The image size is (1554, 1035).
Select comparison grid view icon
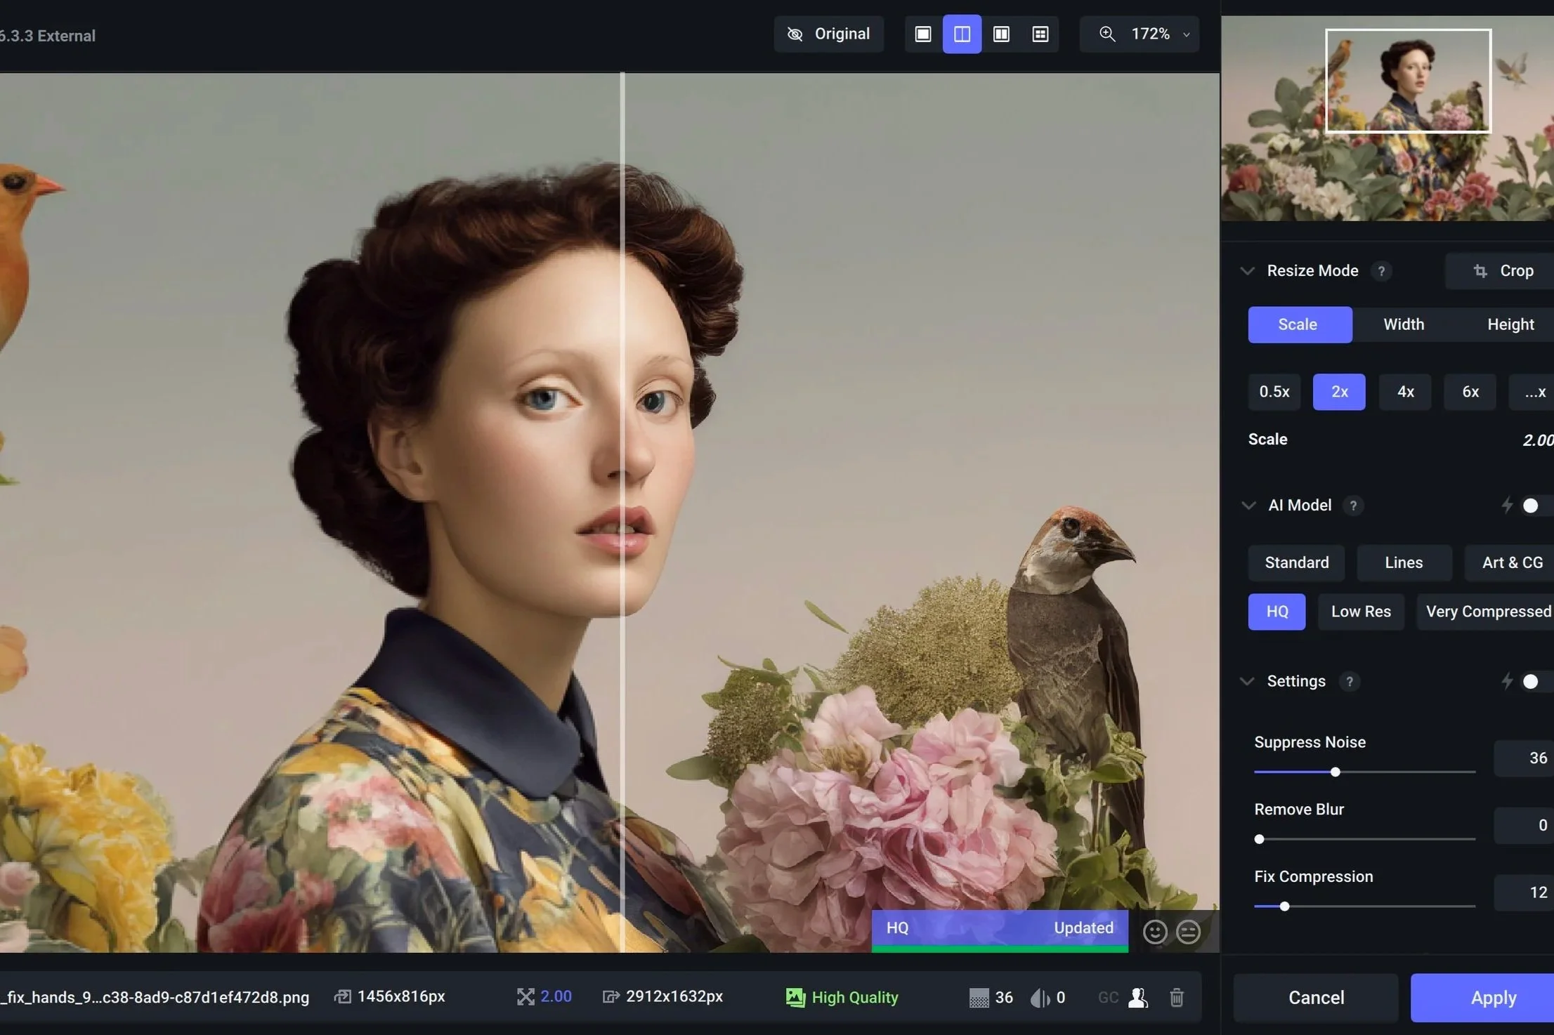1040,34
